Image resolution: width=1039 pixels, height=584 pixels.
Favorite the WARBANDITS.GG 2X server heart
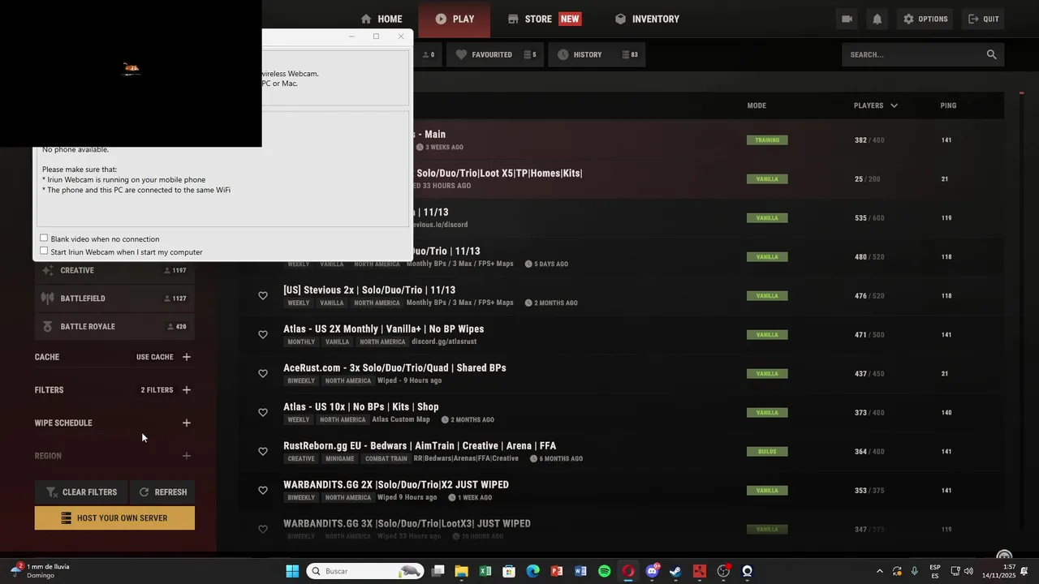coord(263,490)
